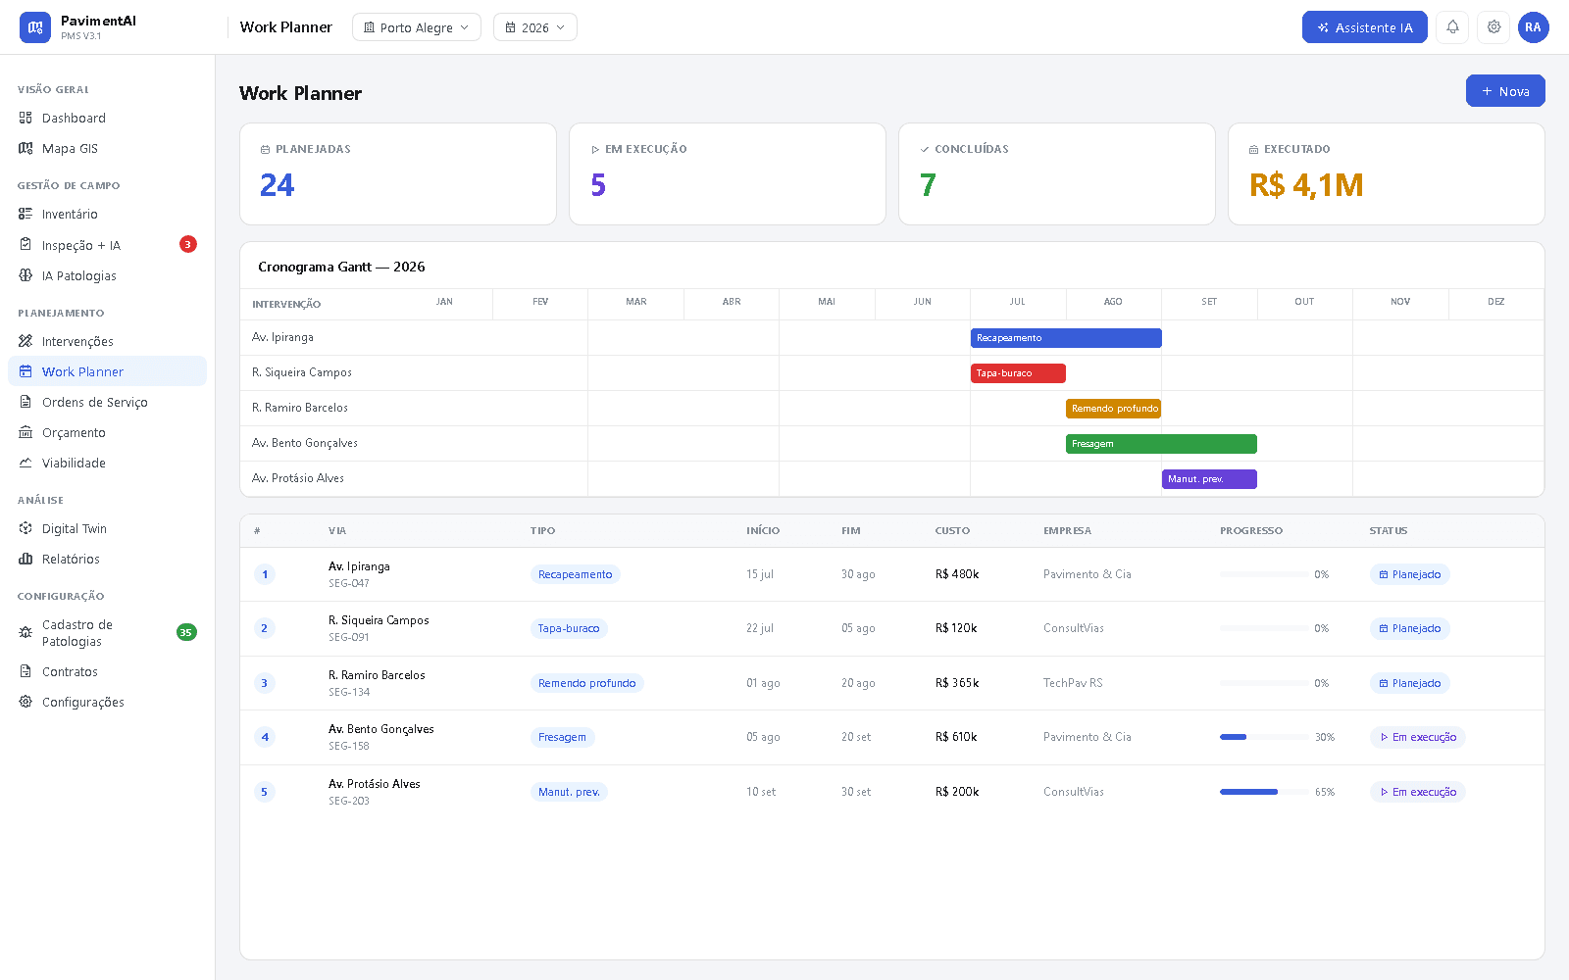1569x980 pixels.
Task: Click the red 3 badge on Inspeção
Action: (x=188, y=244)
